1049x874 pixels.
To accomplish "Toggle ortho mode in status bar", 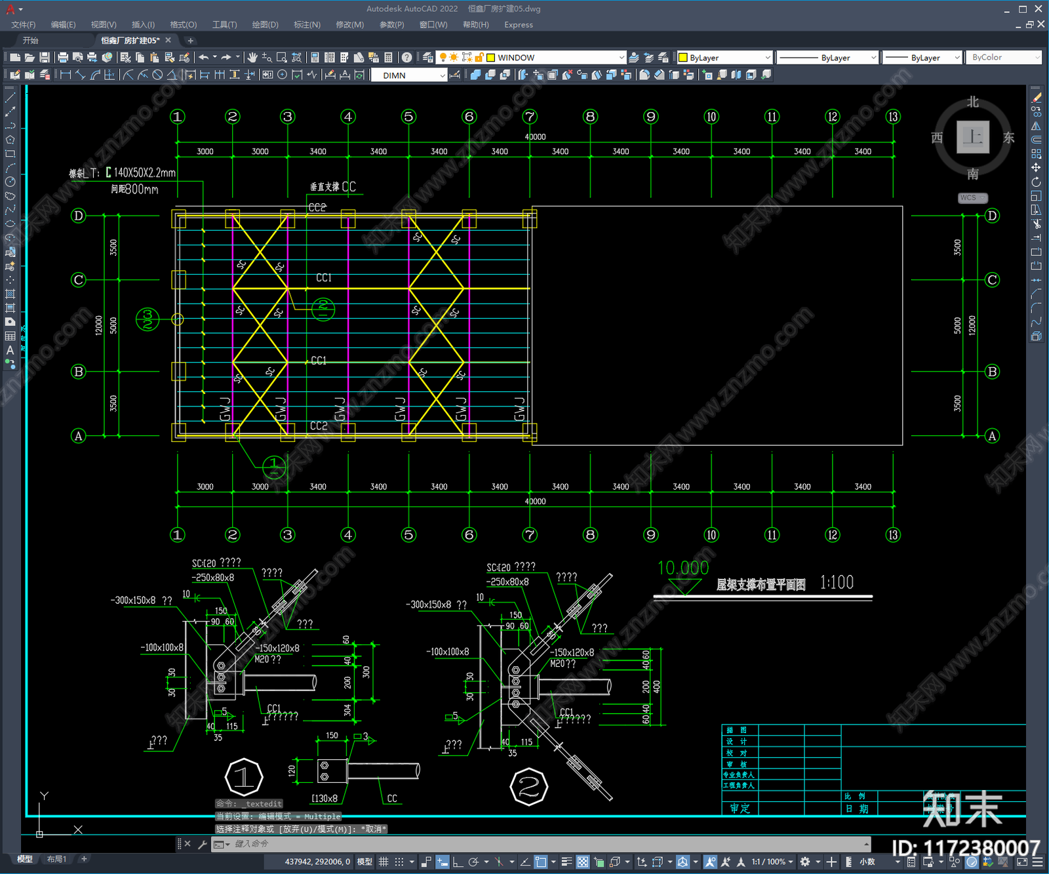I will pos(458,862).
